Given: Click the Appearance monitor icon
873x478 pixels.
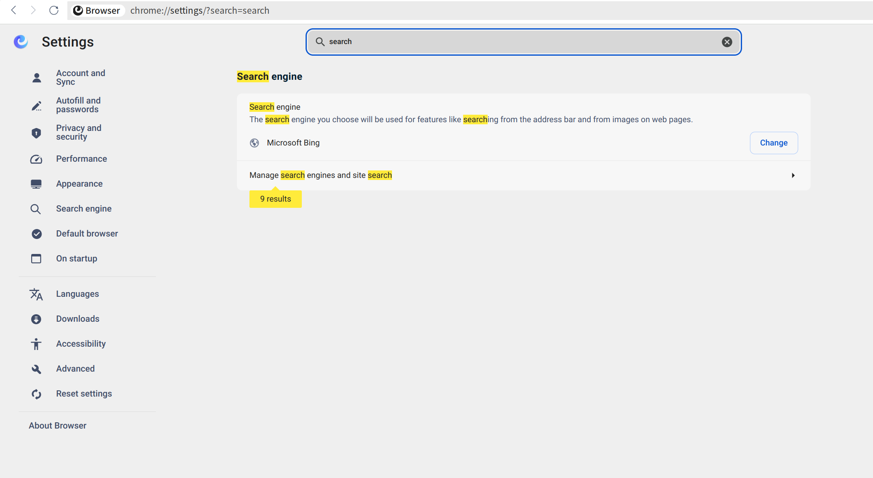Looking at the screenshot, I should [37, 184].
